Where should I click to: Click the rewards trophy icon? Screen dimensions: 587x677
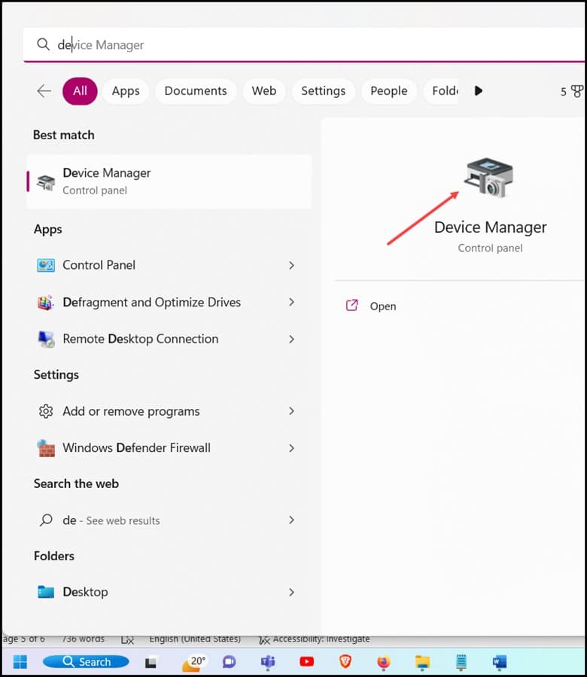point(576,91)
